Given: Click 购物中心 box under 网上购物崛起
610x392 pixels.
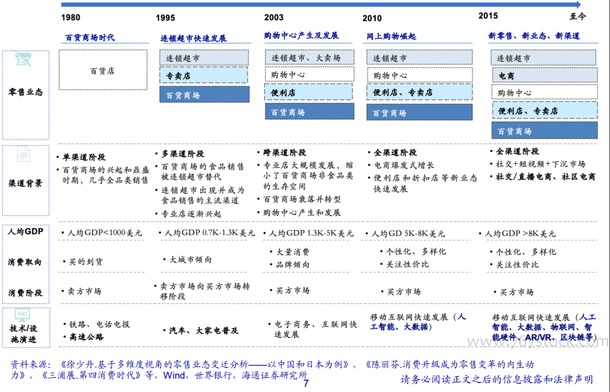Looking at the screenshot, I should tap(420, 75).
